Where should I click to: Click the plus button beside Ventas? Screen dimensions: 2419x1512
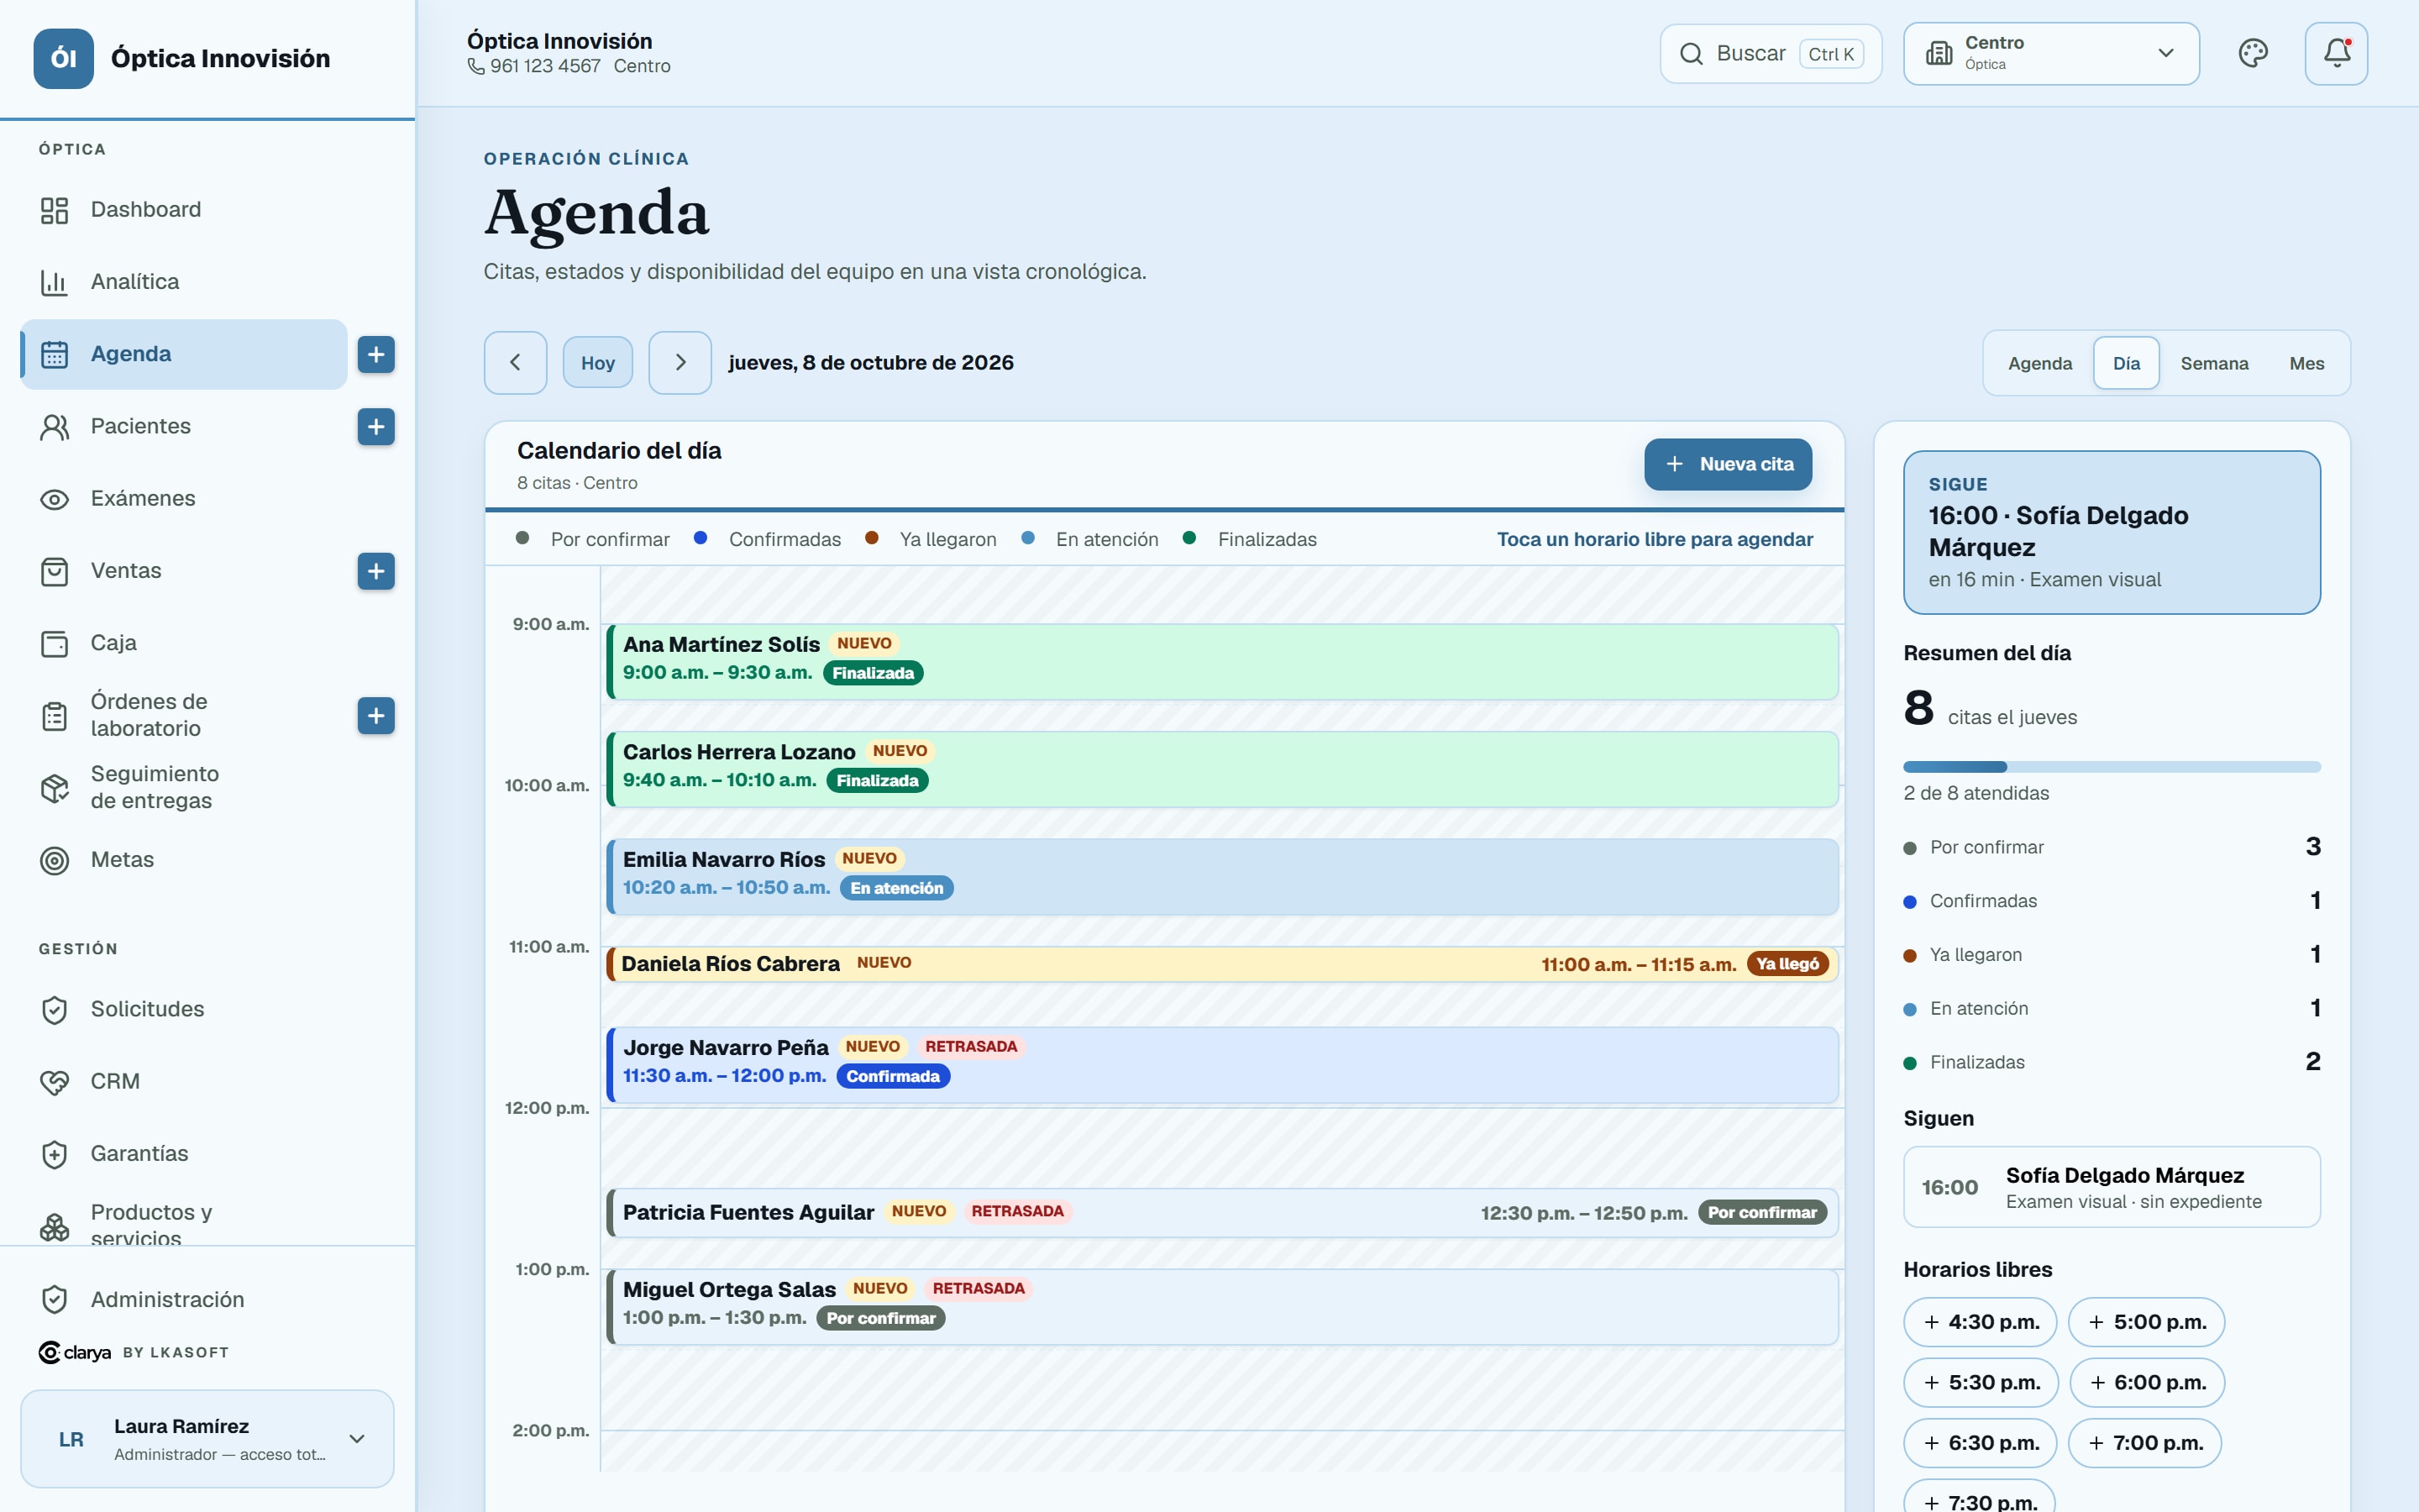(x=375, y=571)
